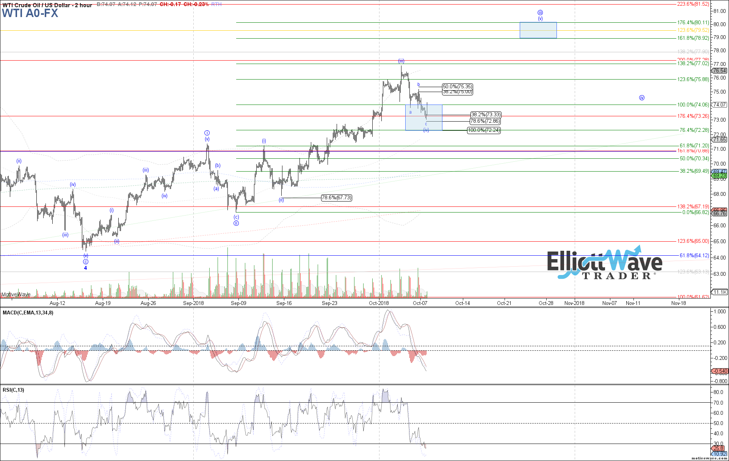Click the MACD(C,EMA,13,34,8) indicator title
This screenshot has width=729, height=461.
pos(28,313)
